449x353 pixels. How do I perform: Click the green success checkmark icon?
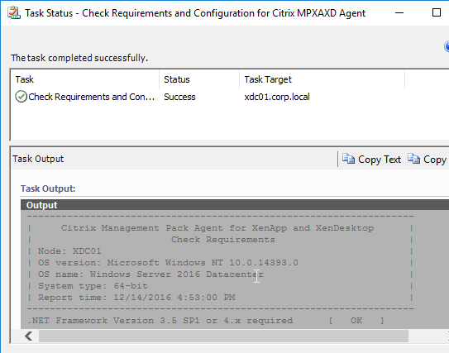click(21, 97)
